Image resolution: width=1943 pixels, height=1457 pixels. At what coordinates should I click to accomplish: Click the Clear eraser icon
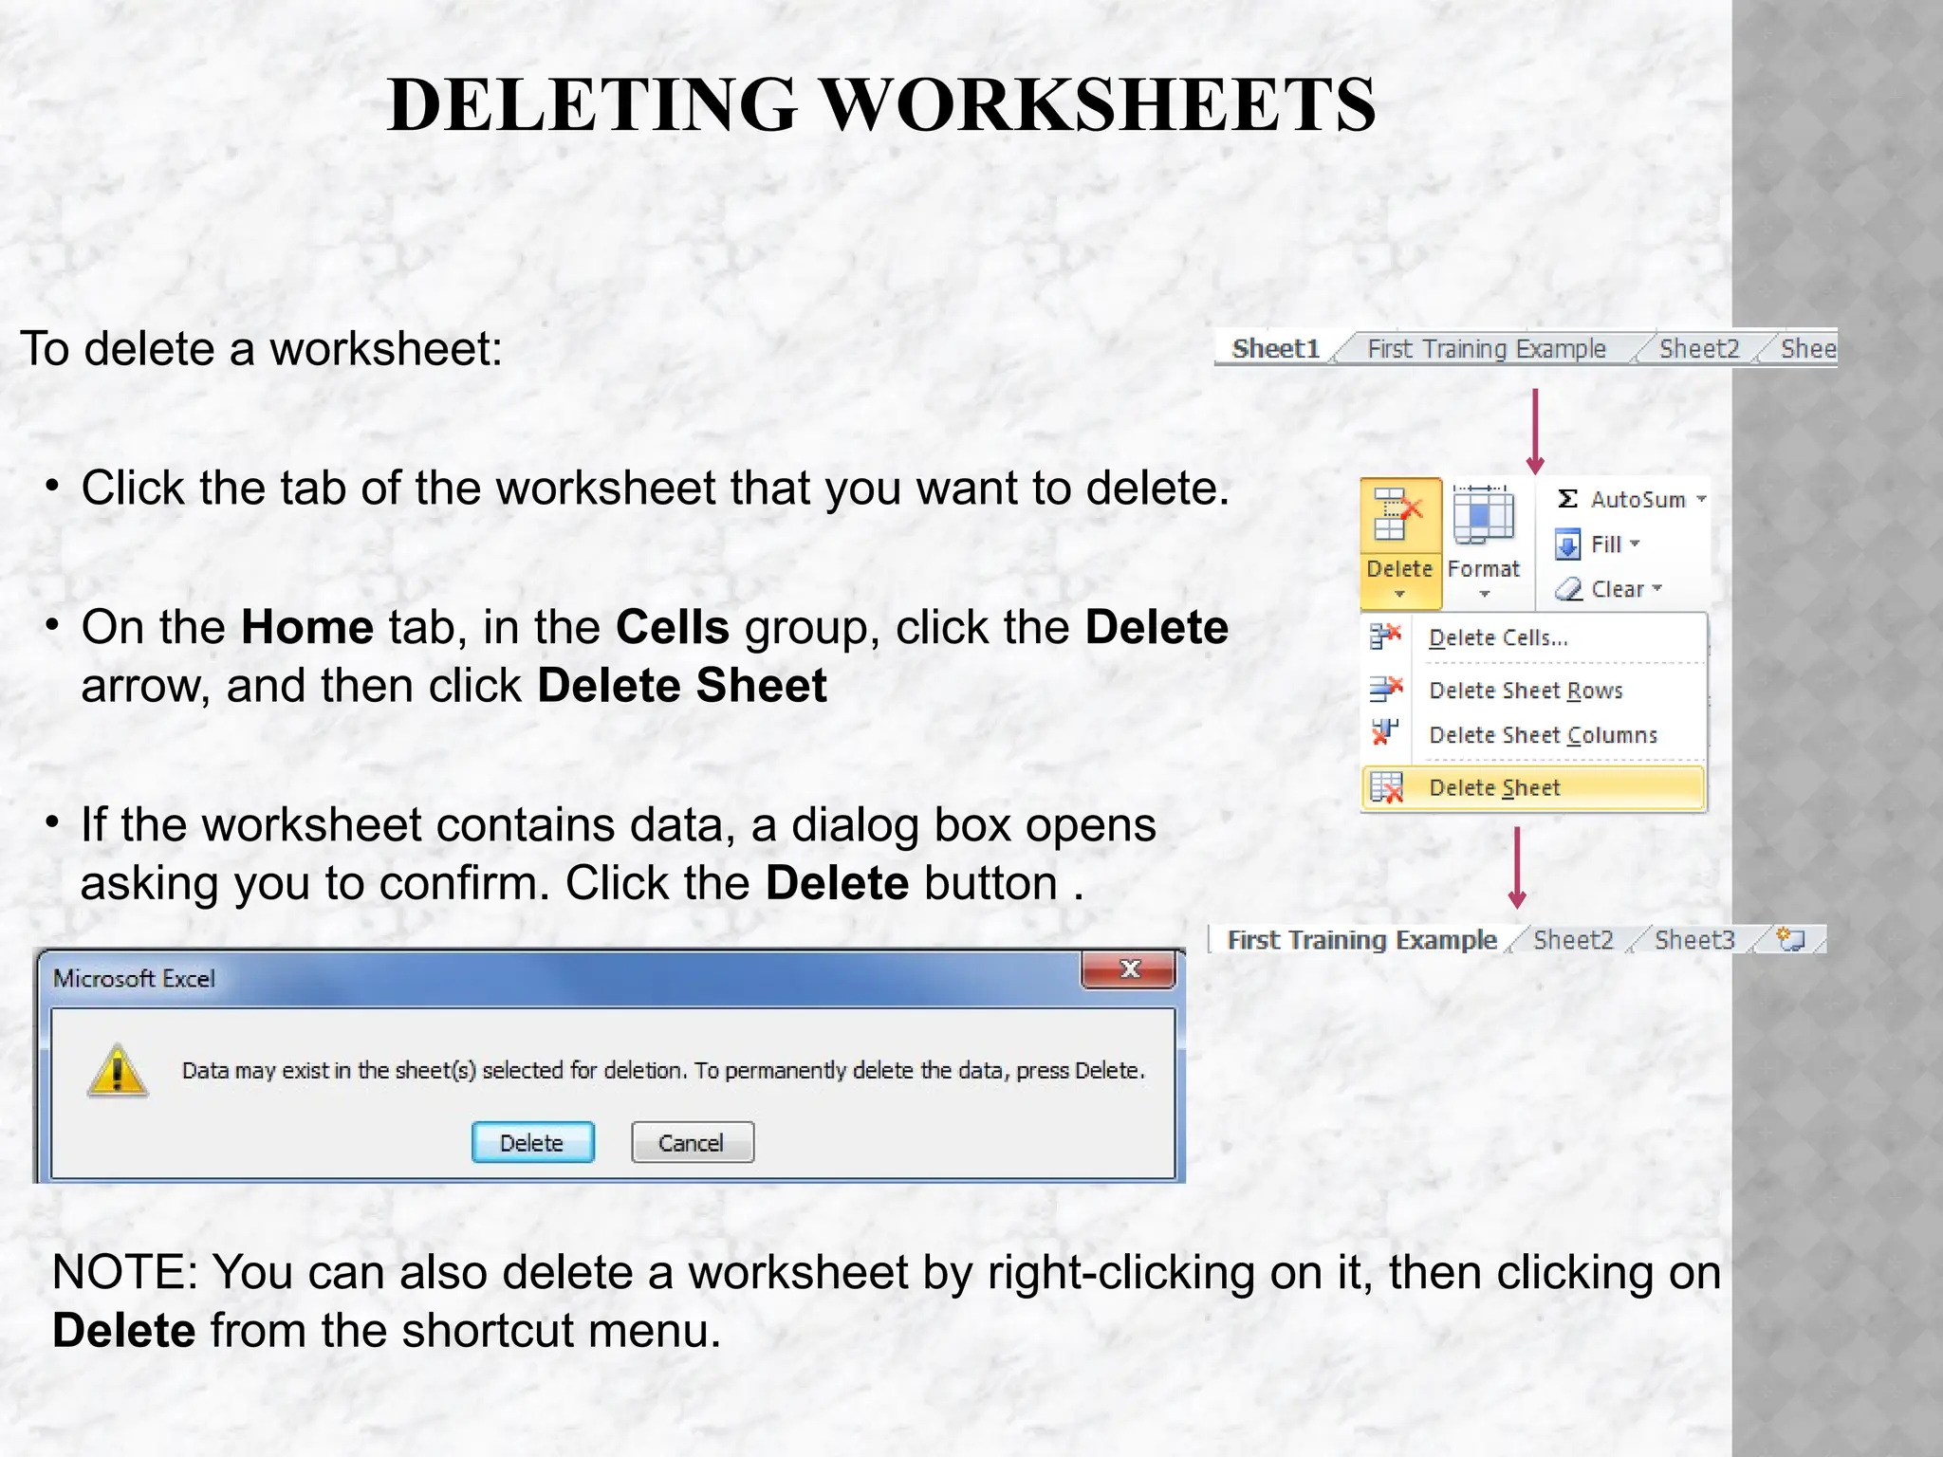tap(1568, 589)
